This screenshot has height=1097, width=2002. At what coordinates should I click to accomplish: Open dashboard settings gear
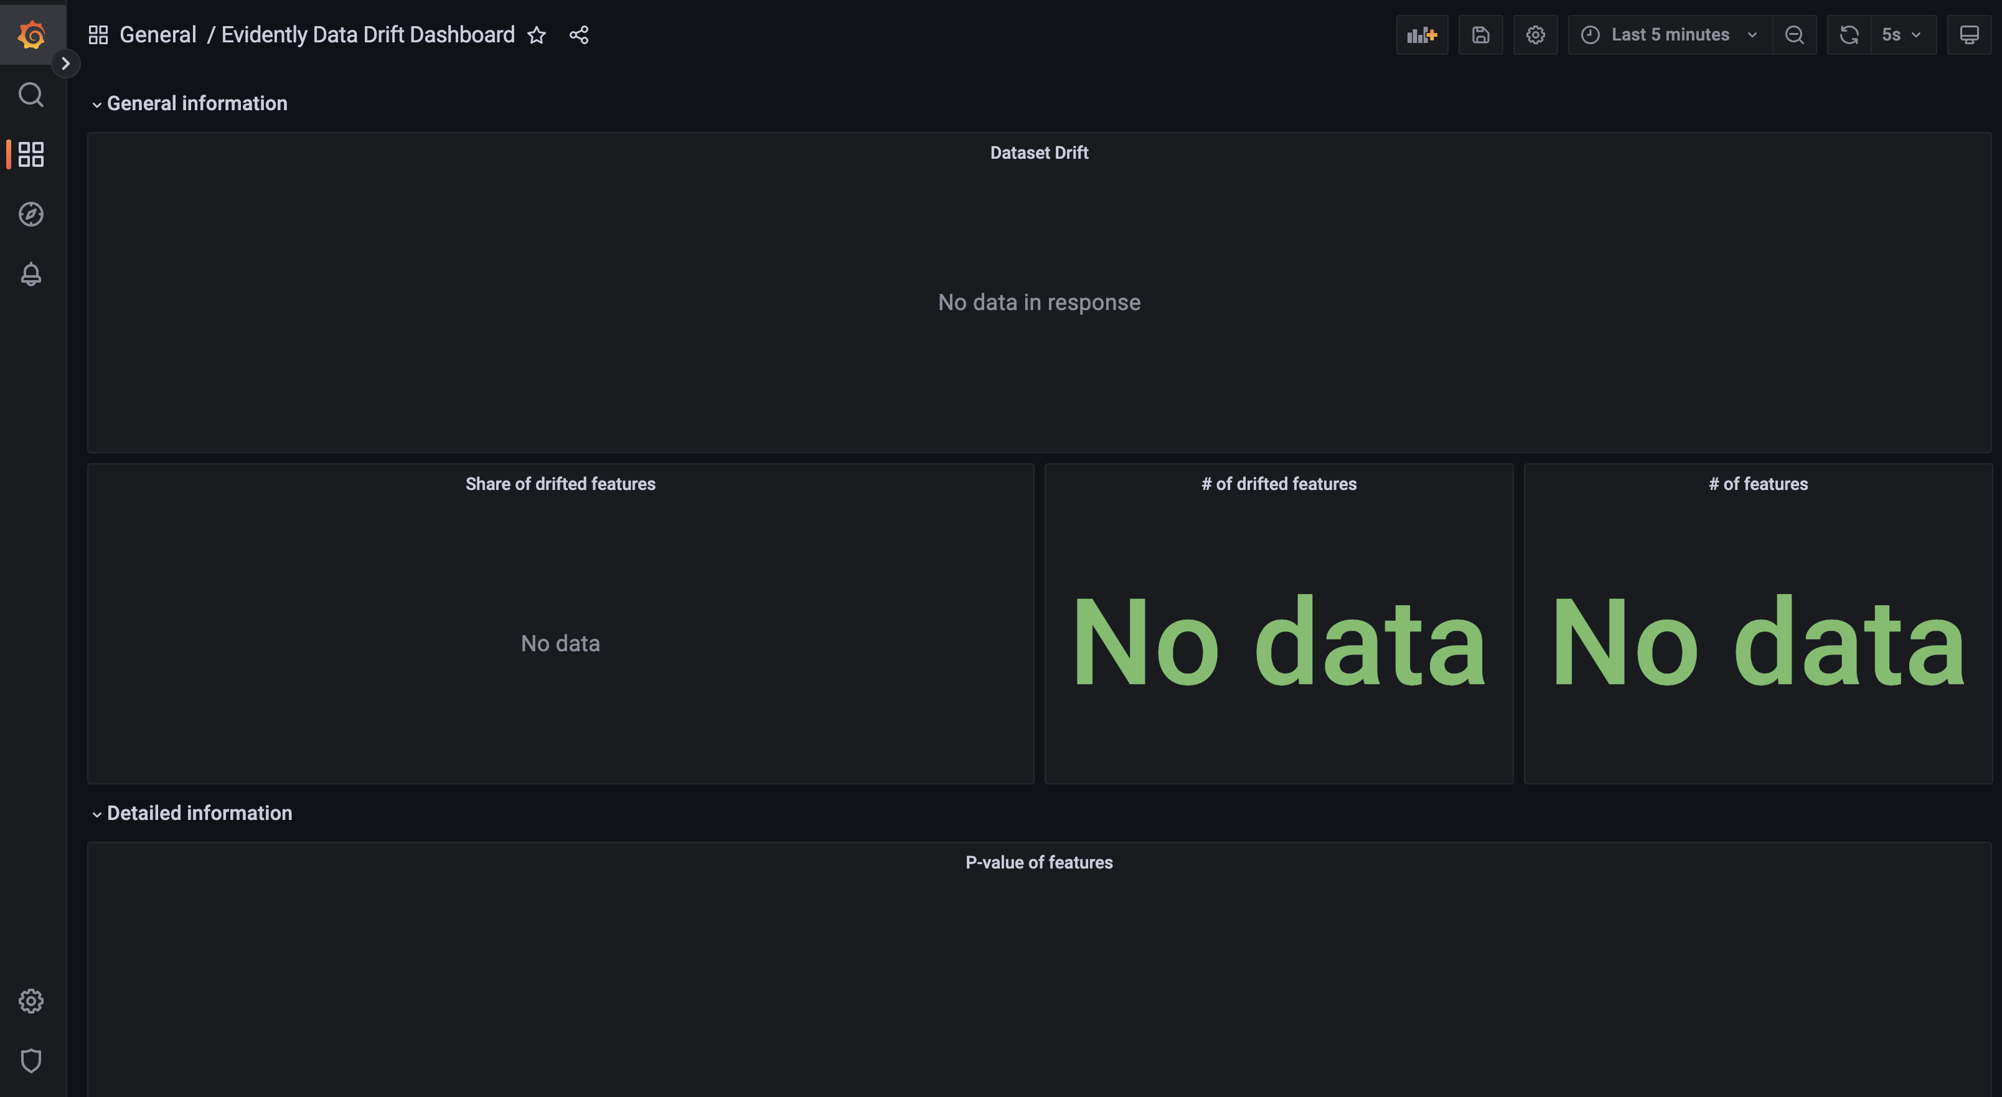(x=1535, y=35)
